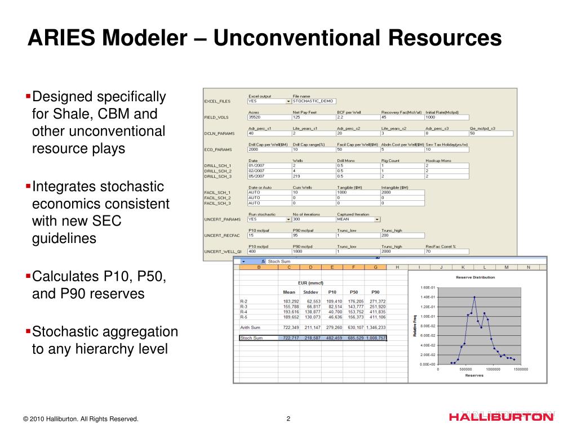This screenshot has height=432, width=577.
Task: Select Excel column header C
Action: pyautogui.click(x=289, y=267)
